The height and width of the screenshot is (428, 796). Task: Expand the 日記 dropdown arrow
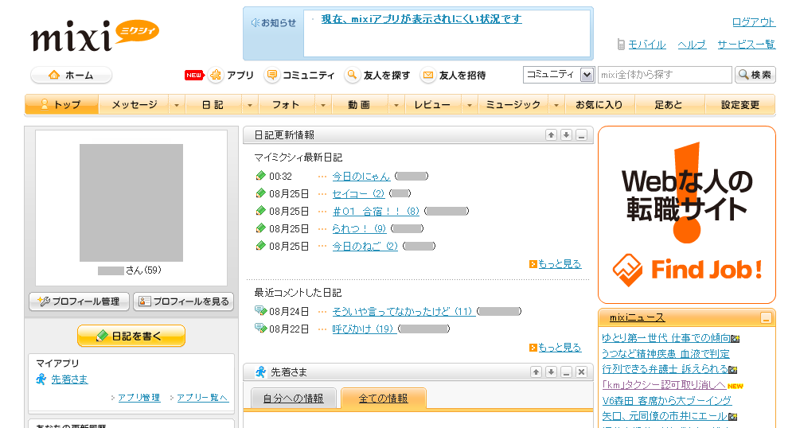[250, 105]
